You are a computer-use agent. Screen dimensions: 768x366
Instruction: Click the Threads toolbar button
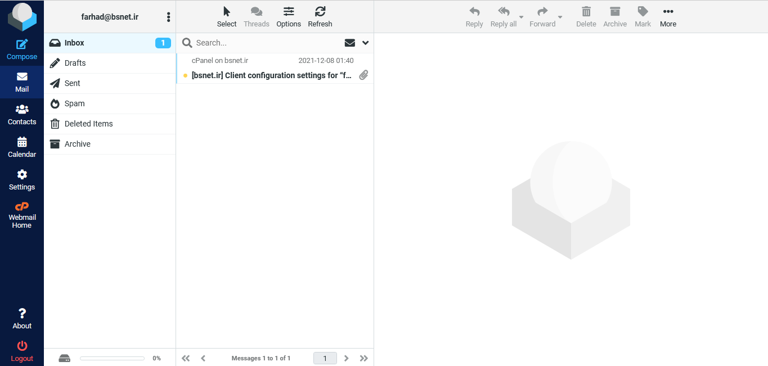(257, 17)
